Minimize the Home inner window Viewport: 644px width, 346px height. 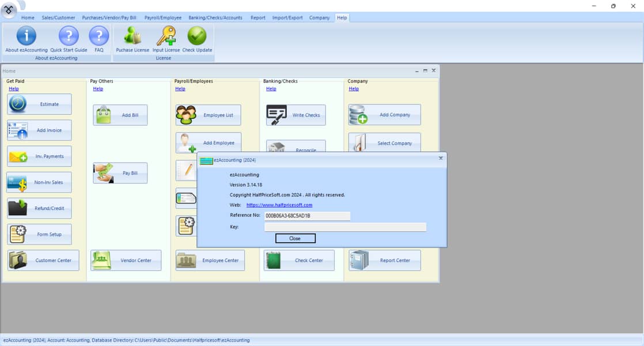pyautogui.click(x=417, y=71)
